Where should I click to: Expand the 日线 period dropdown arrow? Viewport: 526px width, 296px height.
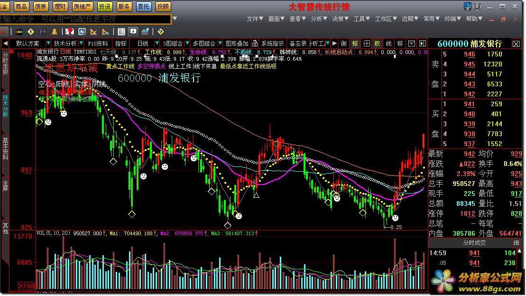157,43
